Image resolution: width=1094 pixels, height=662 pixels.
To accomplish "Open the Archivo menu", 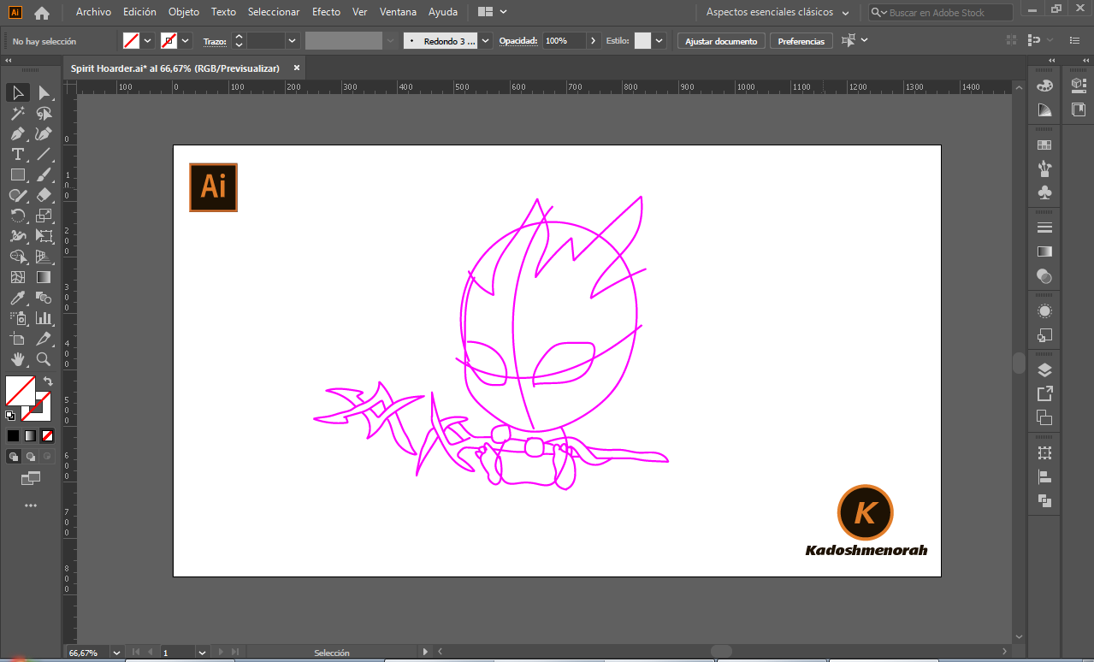I will tap(93, 12).
